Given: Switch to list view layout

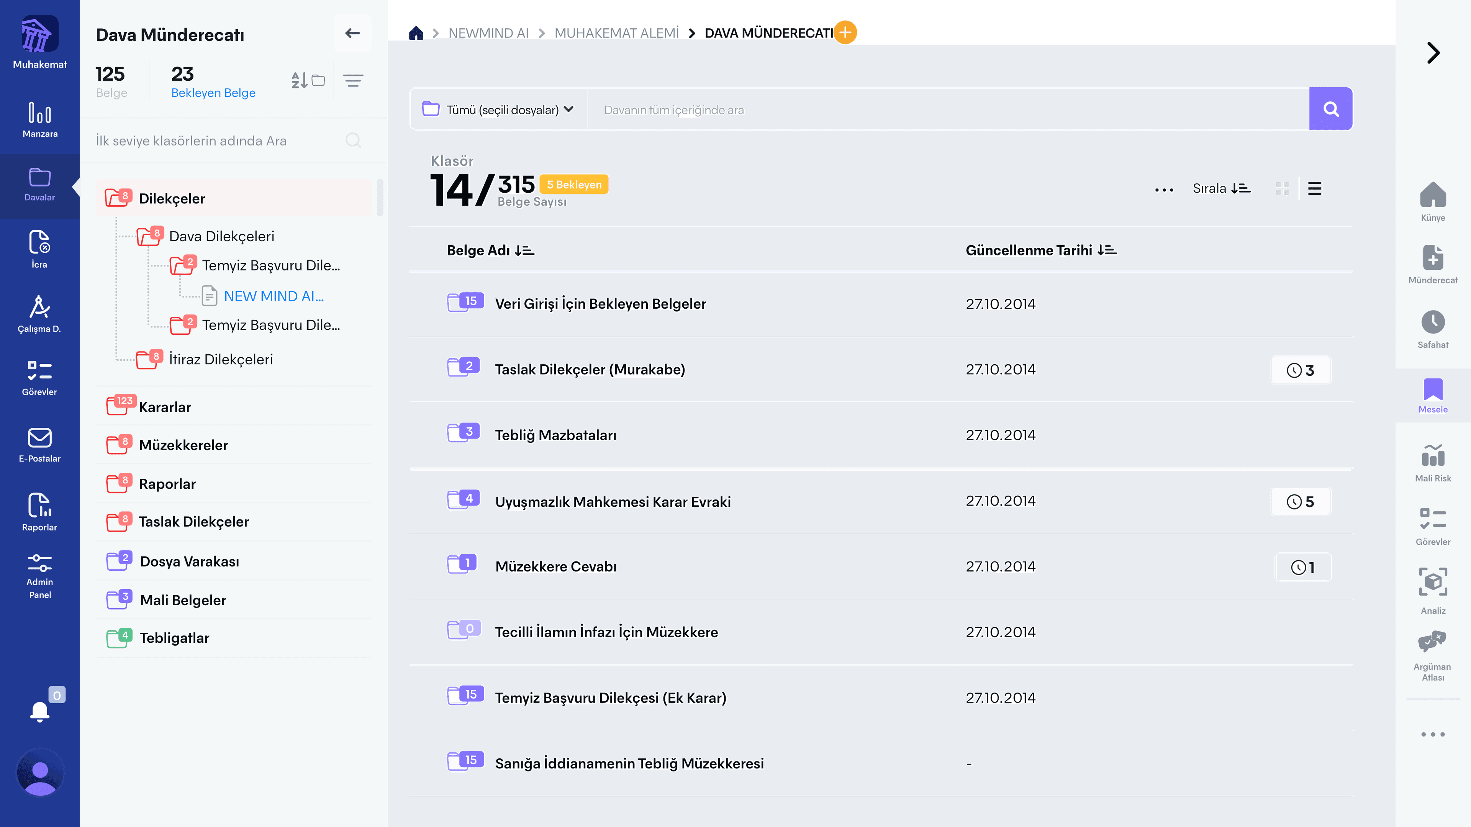Looking at the screenshot, I should (x=1315, y=188).
